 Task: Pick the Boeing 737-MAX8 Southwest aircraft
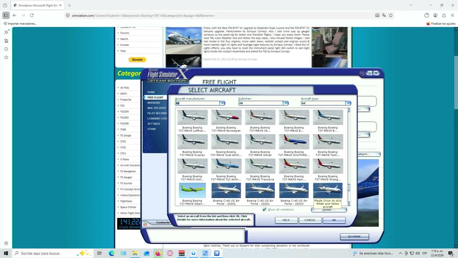click(x=294, y=142)
